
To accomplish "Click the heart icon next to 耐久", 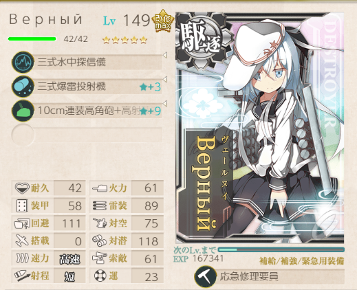I will 22,188.
